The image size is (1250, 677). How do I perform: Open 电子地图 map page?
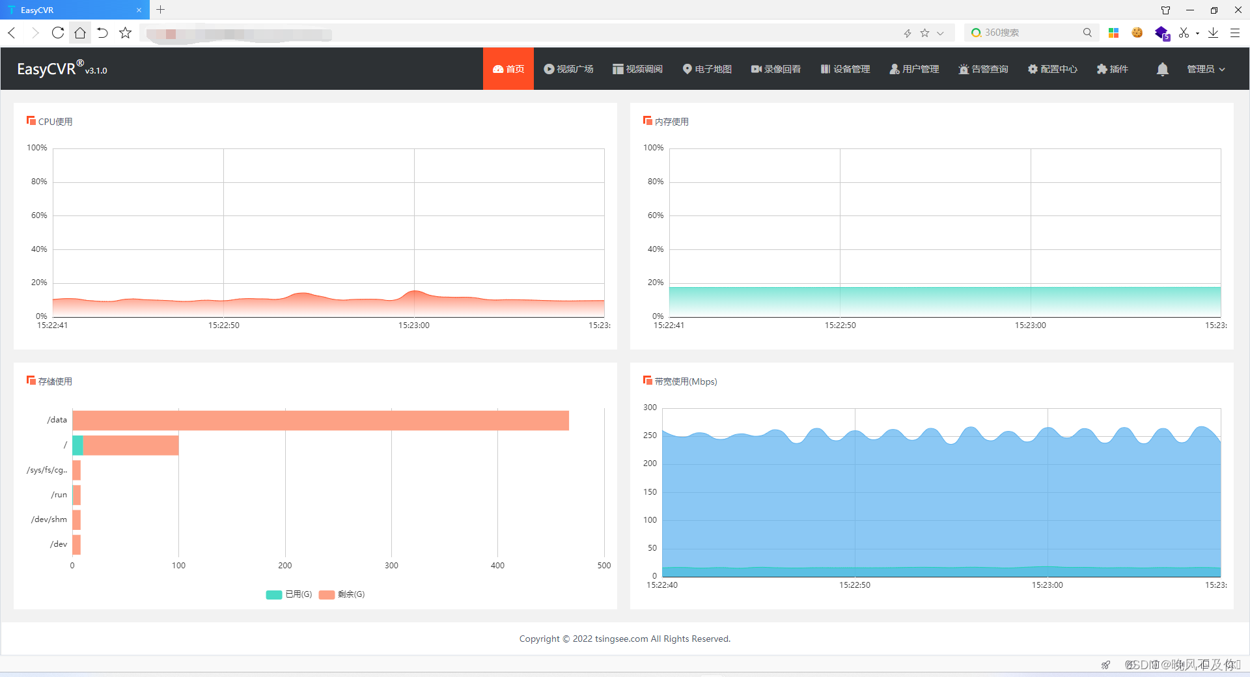[x=707, y=69]
